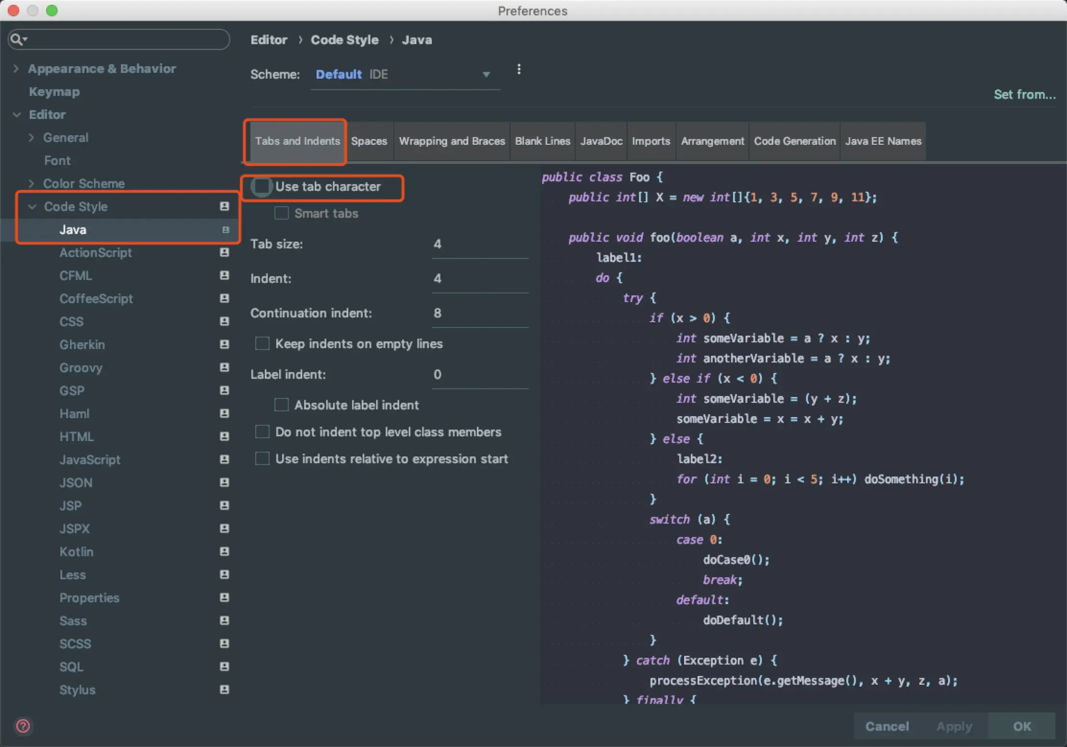This screenshot has width=1067, height=747.
Task: Enable the Use tab character checkbox
Action: coord(262,187)
